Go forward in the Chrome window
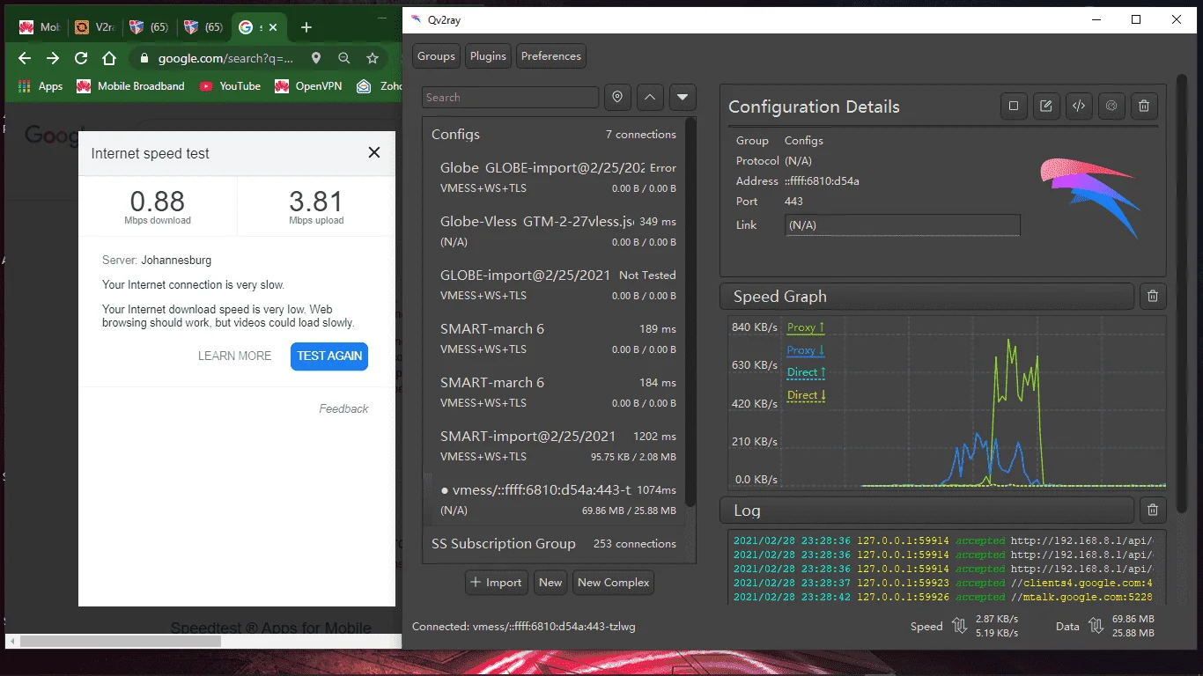Viewport: 1203px width, 676px height. [53, 58]
